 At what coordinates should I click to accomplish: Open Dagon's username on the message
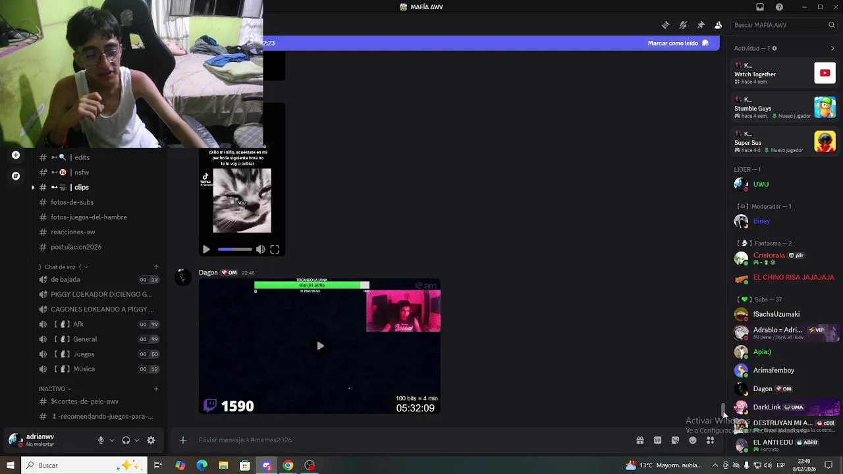[208, 273]
